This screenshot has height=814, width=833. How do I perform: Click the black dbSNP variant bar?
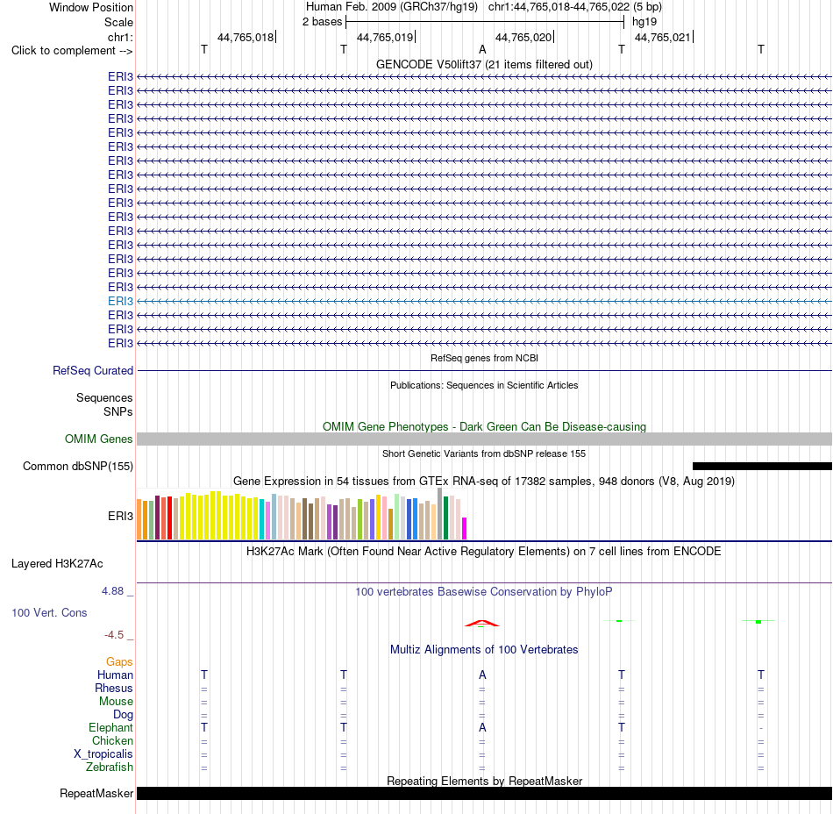point(762,466)
